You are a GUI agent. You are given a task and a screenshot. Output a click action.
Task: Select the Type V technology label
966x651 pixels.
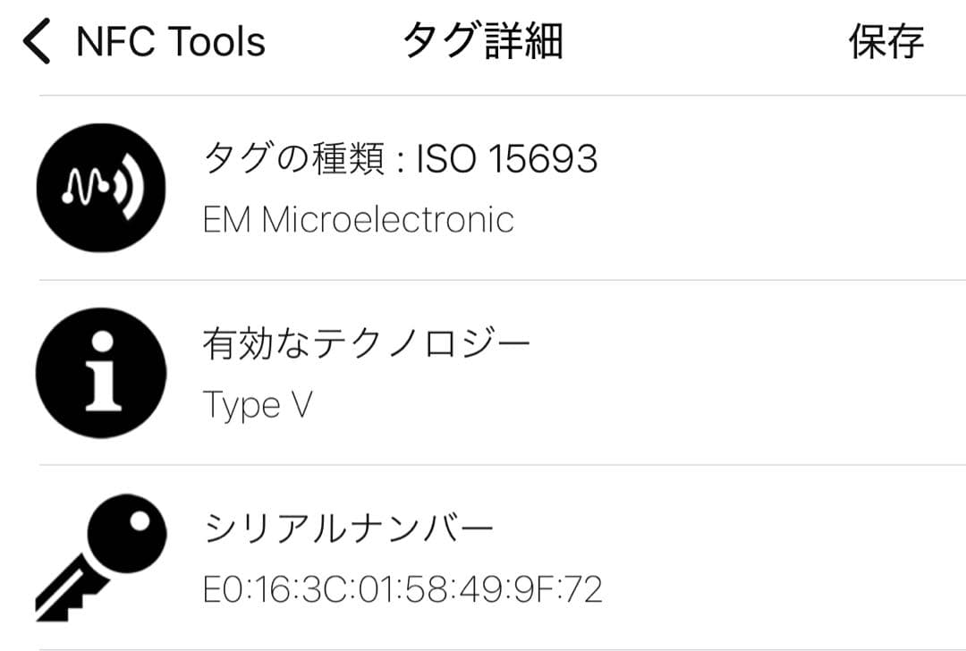pyautogui.click(x=256, y=404)
